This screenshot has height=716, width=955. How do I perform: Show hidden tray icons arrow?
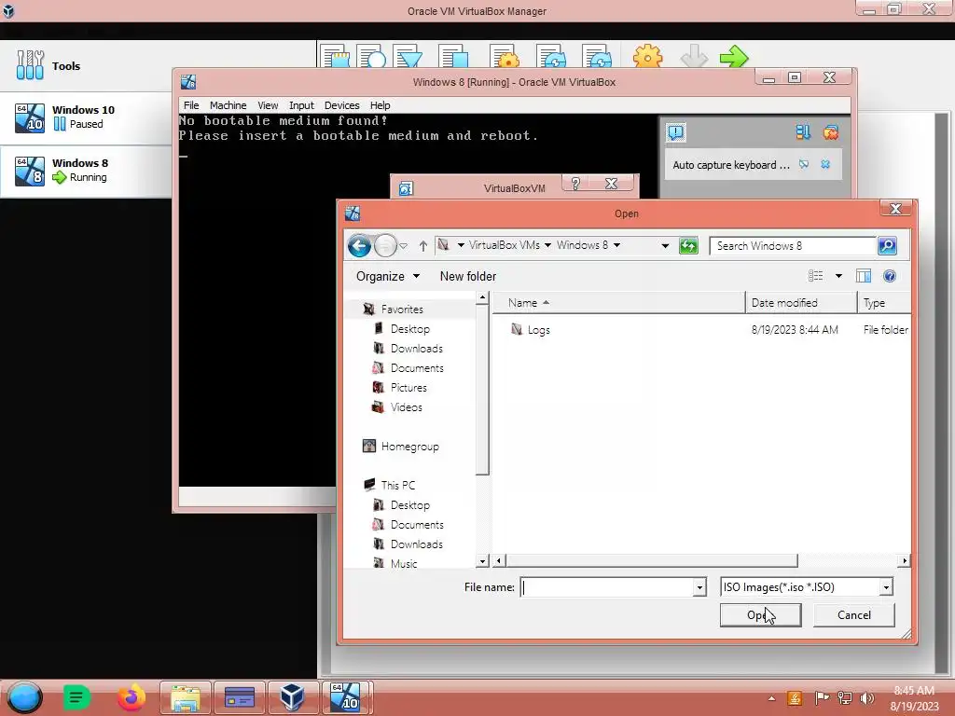771,698
